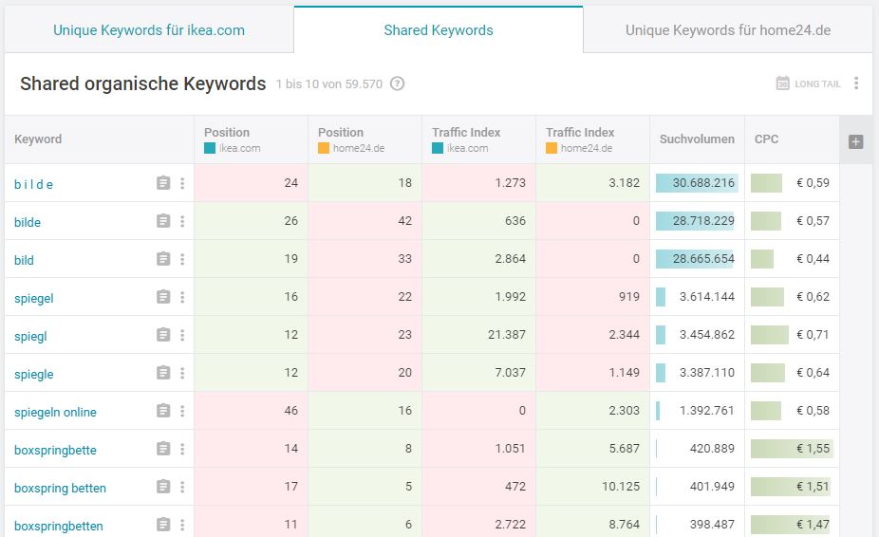Click the Suchvolumen value 28.718.229
The height and width of the screenshot is (537, 879).
pyautogui.click(x=703, y=221)
